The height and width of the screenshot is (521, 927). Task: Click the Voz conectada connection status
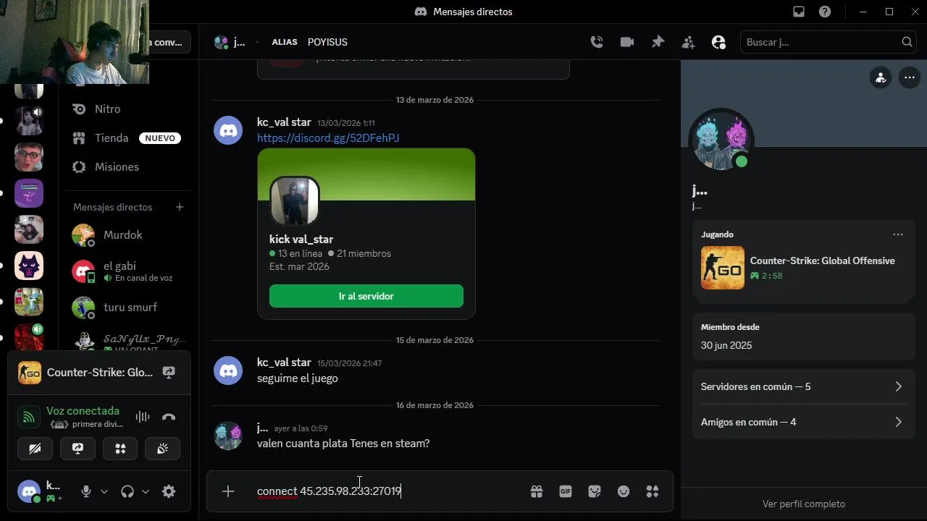point(83,411)
